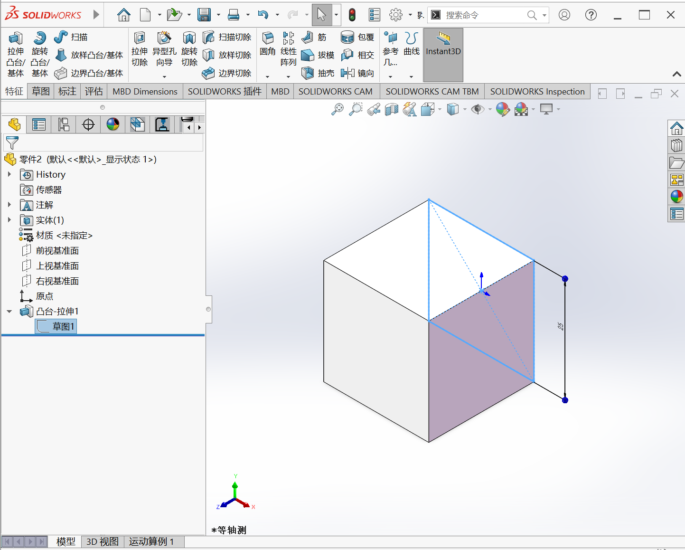Select the 筋 rib tool
This screenshot has height=550, width=685.
click(314, 37)
